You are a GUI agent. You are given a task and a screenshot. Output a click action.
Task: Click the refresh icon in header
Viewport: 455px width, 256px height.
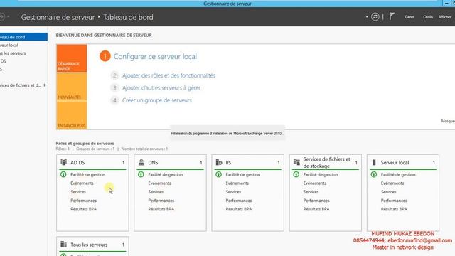375,17
